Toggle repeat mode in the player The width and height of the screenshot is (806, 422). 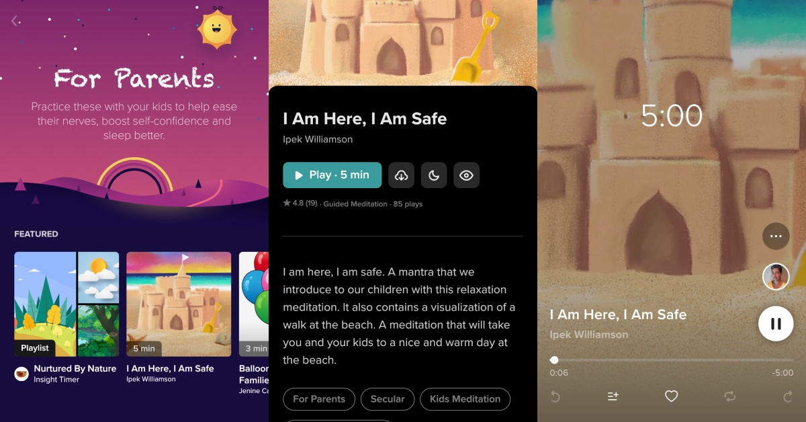[x=730, y=396]
